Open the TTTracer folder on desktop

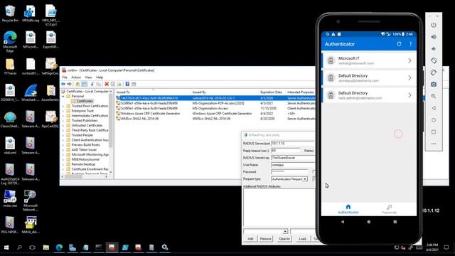click(10, 67)
